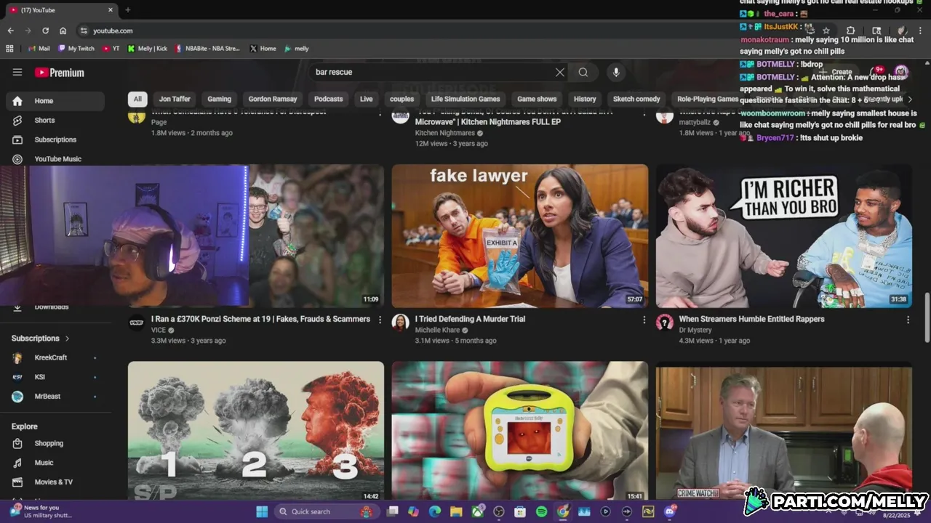
Task: Open Spotify from the taskbar
Action: coord(541,511)
